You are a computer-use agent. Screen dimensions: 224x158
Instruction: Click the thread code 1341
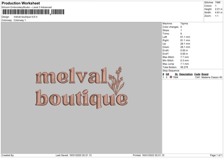click(x=197, y=77)
